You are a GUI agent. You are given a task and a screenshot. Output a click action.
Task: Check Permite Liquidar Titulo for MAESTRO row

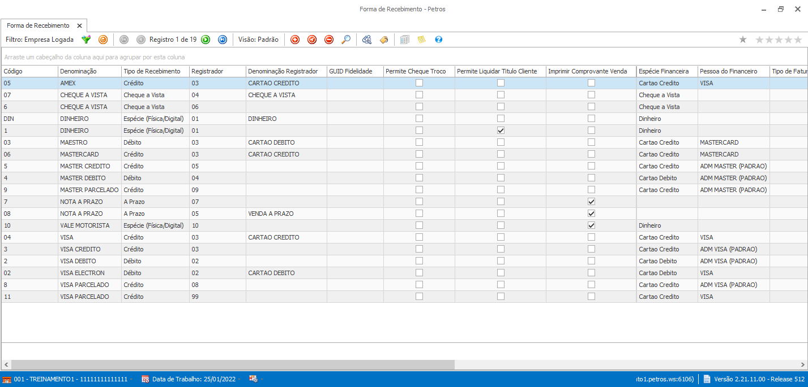coord(501,142)
